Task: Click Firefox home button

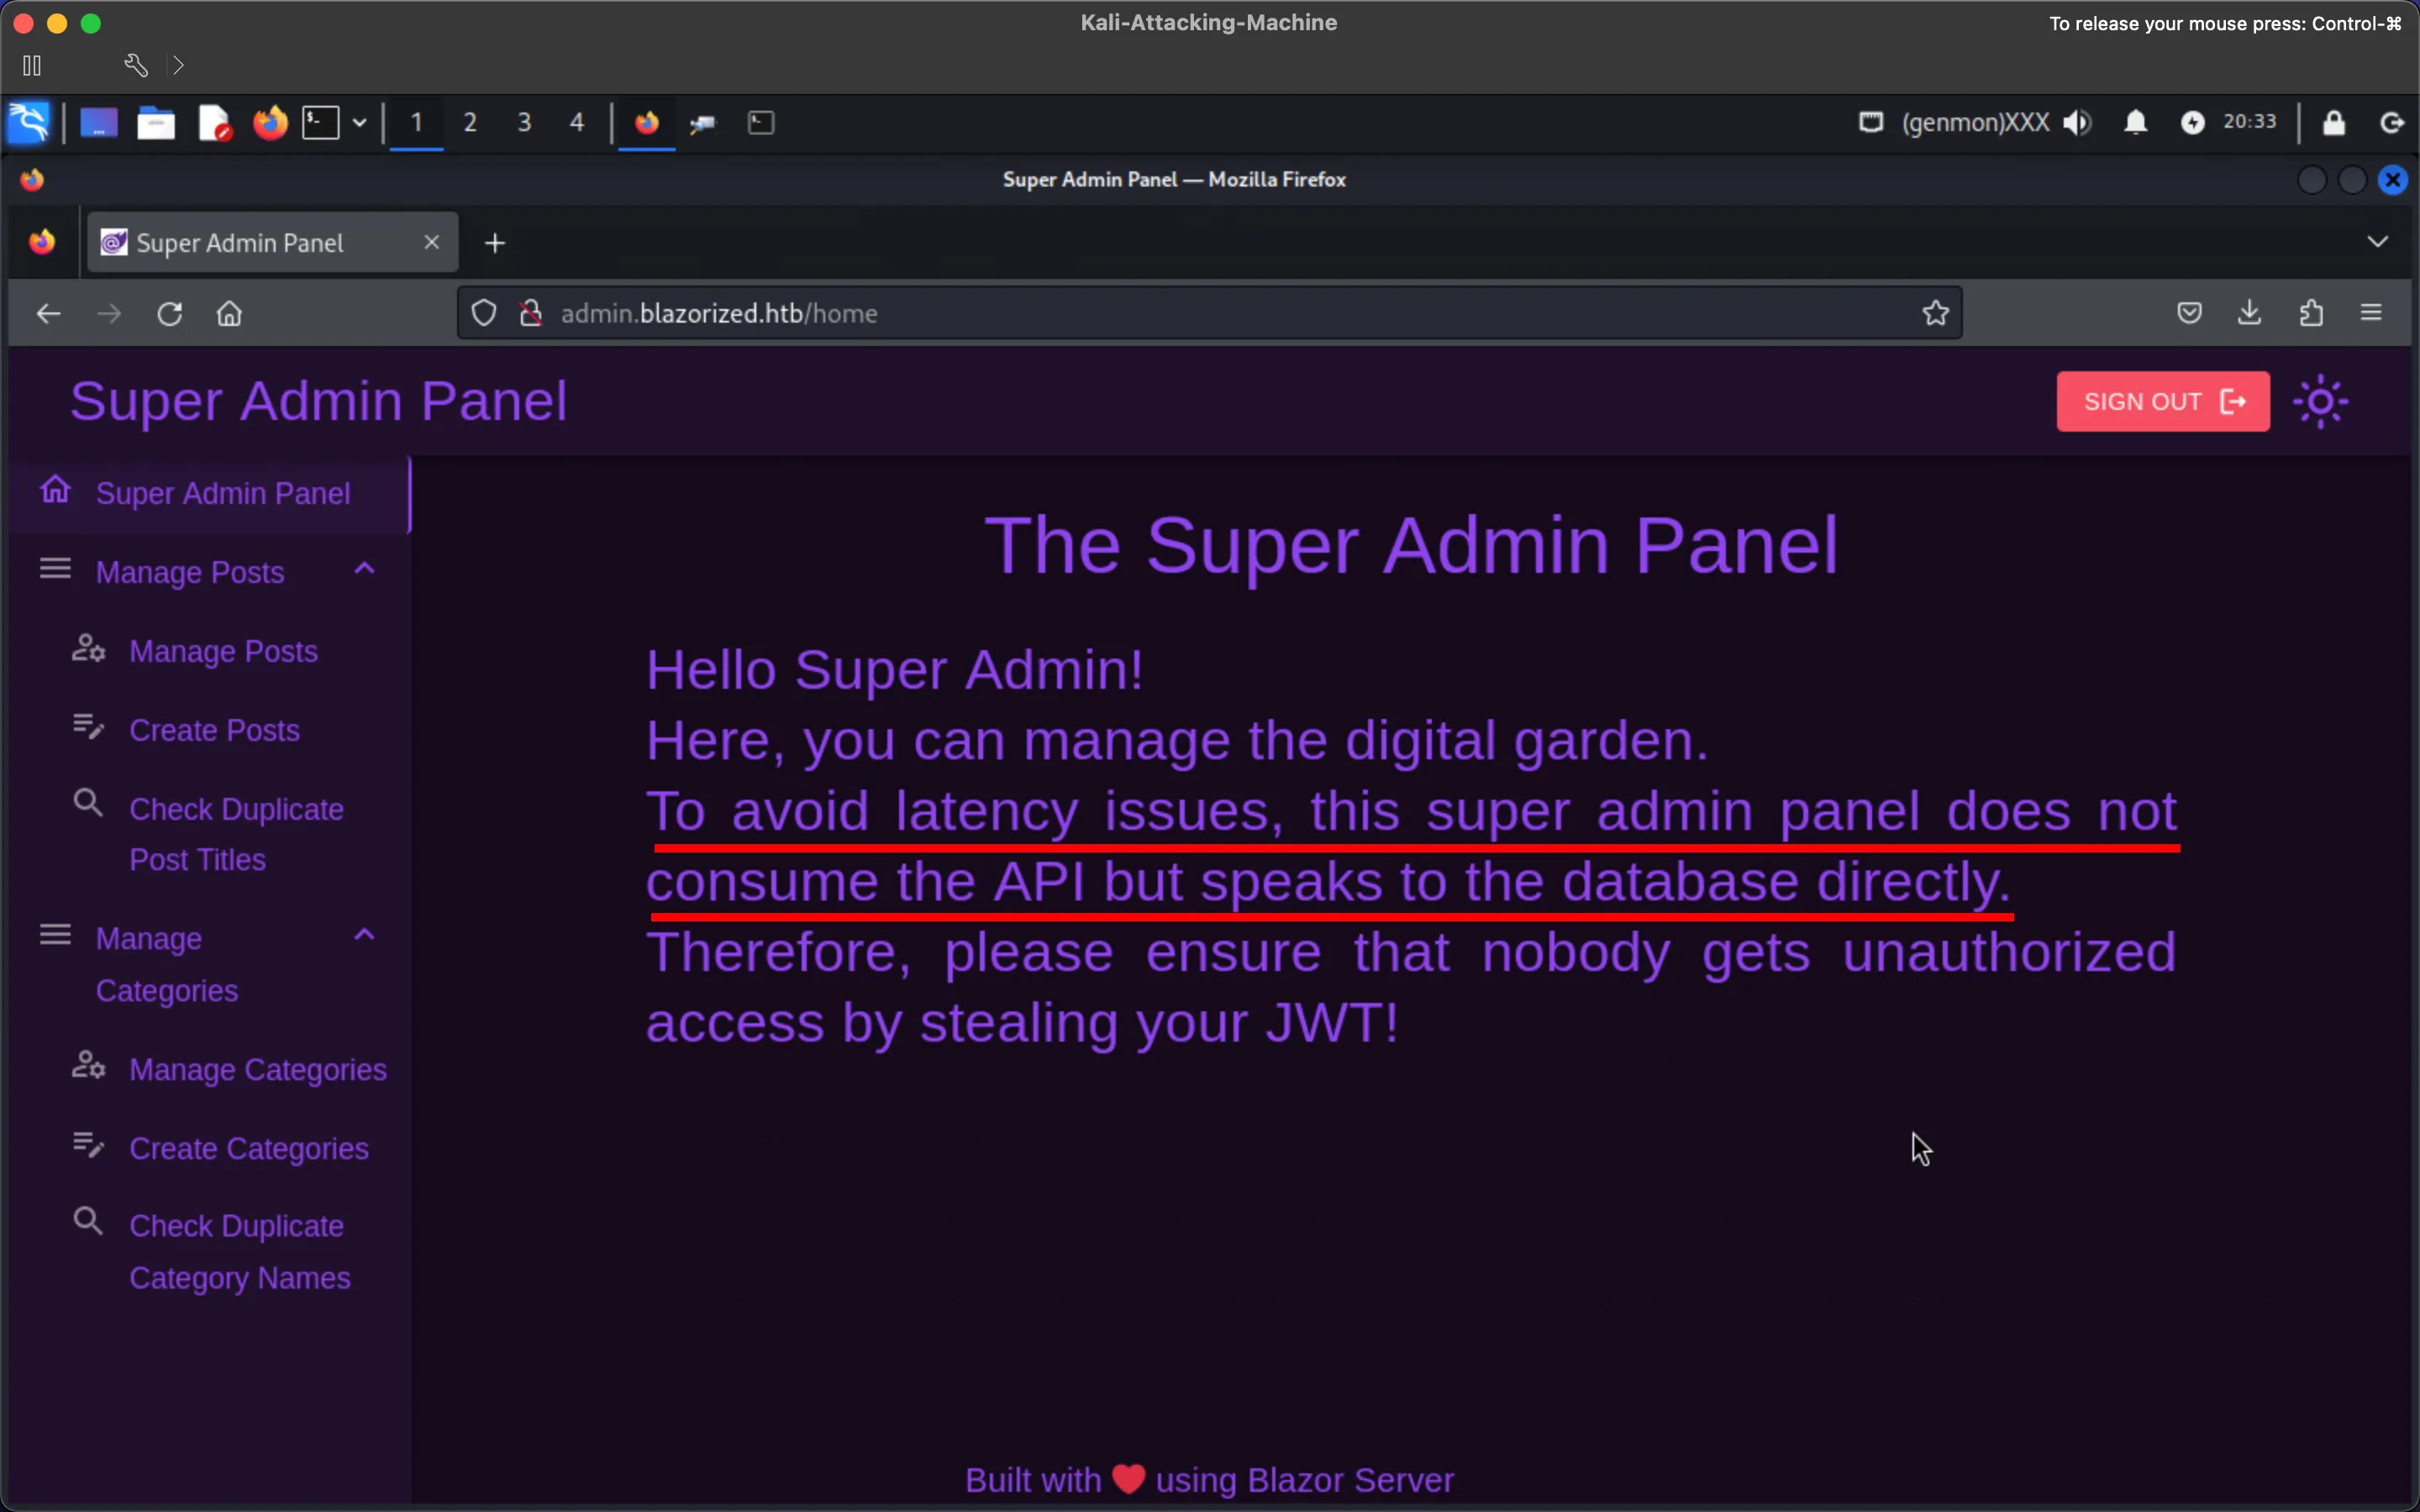Action: 229,314
